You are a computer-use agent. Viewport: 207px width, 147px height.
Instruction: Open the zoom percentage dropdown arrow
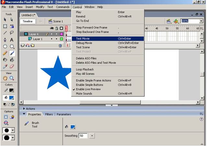[x=201, y=21]
